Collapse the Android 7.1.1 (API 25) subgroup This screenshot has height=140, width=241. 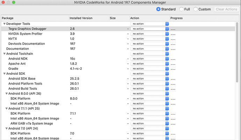click(x=6, y=109)
